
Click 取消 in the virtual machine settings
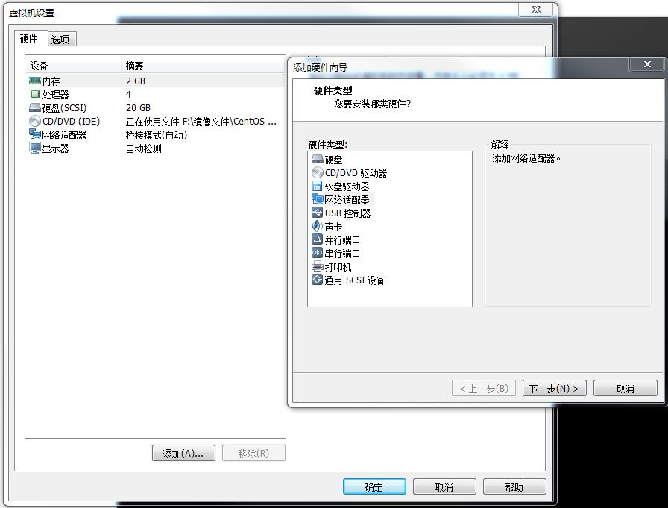(444, 486)
